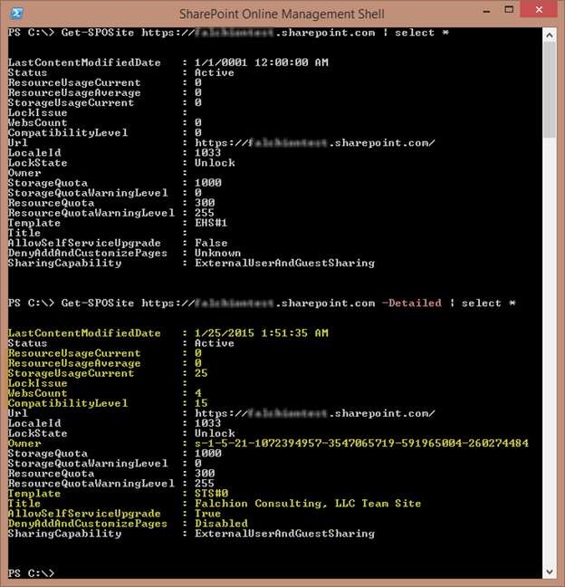Close the SharePoint Online Management Shell window
Screen dimensions: 565x587
coord(539,9)
